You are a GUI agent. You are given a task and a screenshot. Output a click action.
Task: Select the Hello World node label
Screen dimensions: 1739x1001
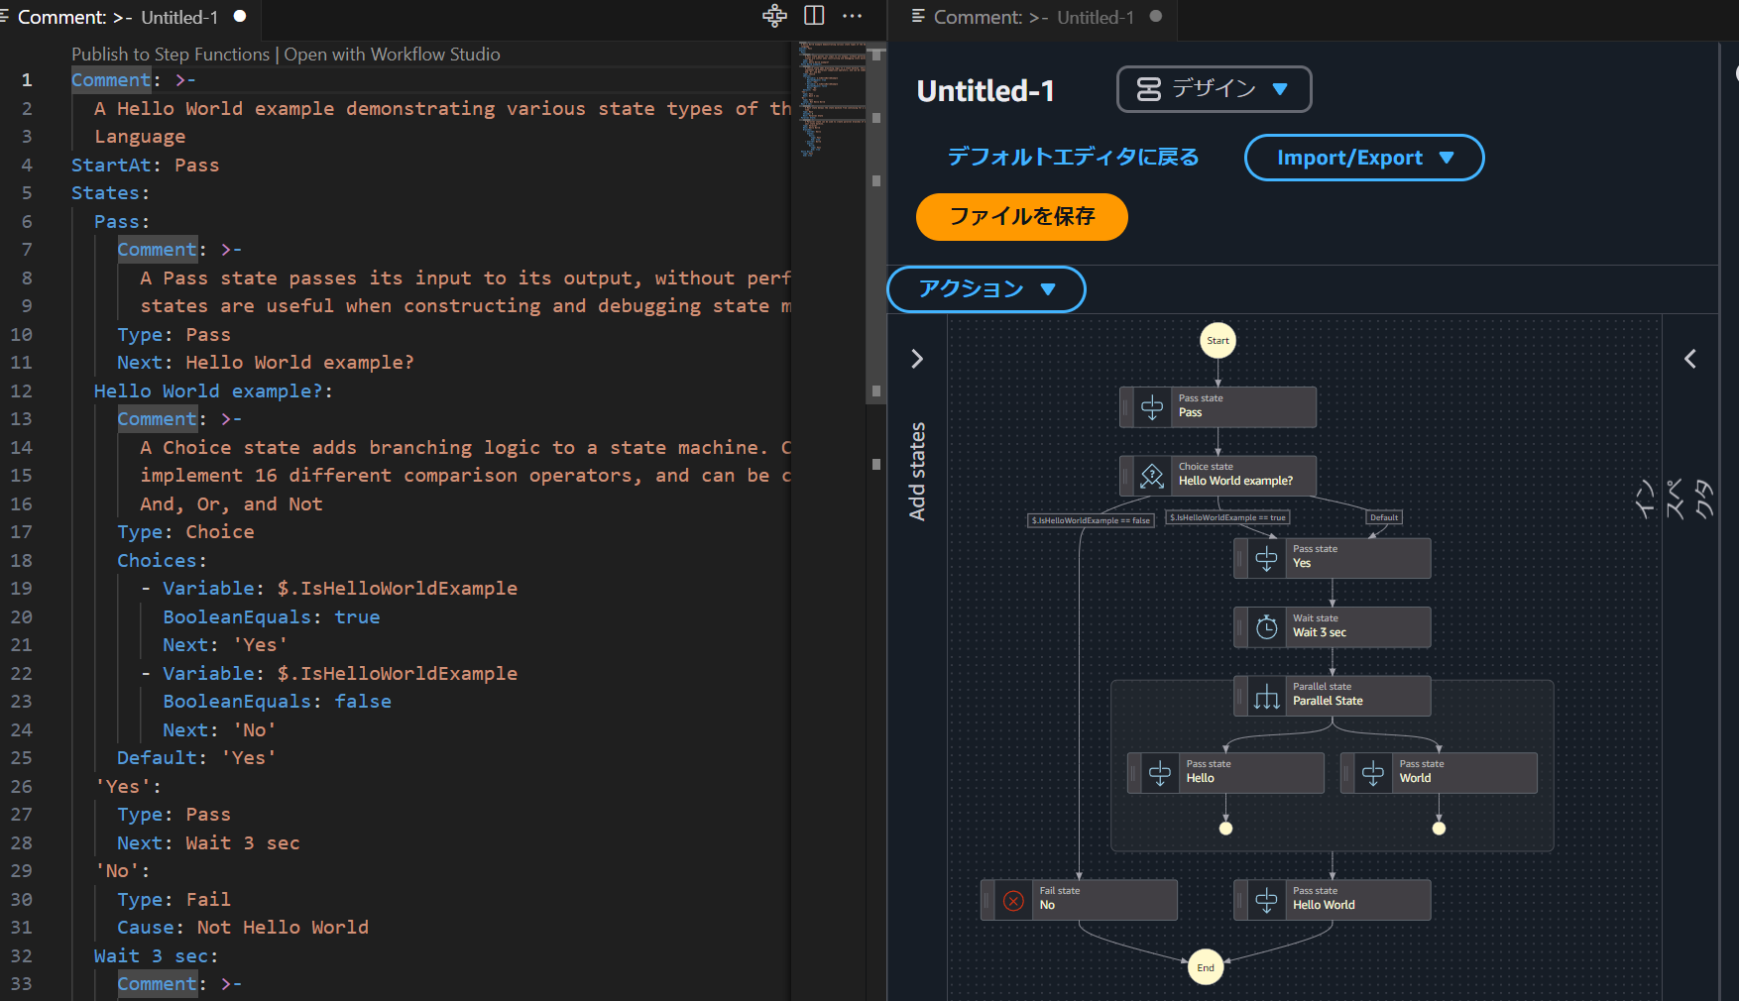coord(1324,906)
